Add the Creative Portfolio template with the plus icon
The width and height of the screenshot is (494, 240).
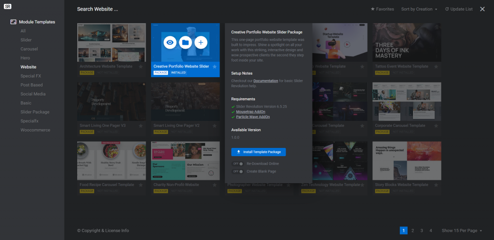pos(201,42)
